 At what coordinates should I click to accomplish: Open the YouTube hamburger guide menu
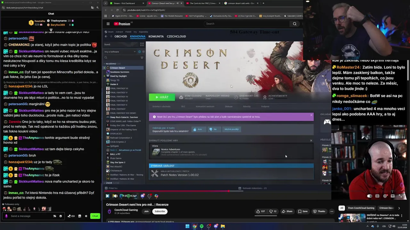tap(108, 24)
